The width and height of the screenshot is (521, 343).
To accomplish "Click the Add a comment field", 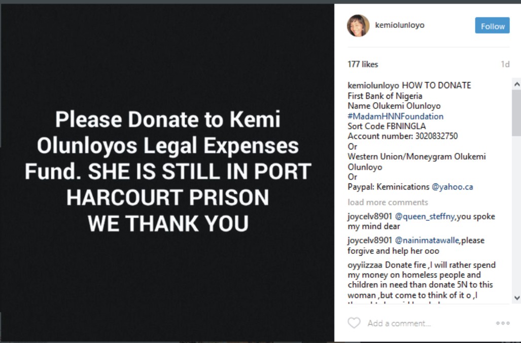I will click(x=426, y=323).
